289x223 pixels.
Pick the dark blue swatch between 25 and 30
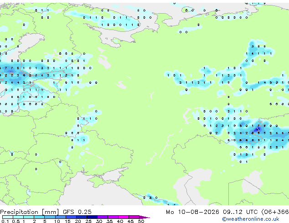92,217
